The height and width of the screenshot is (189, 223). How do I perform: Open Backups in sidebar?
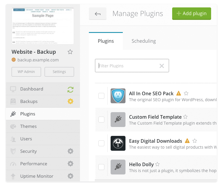[43, 101]
